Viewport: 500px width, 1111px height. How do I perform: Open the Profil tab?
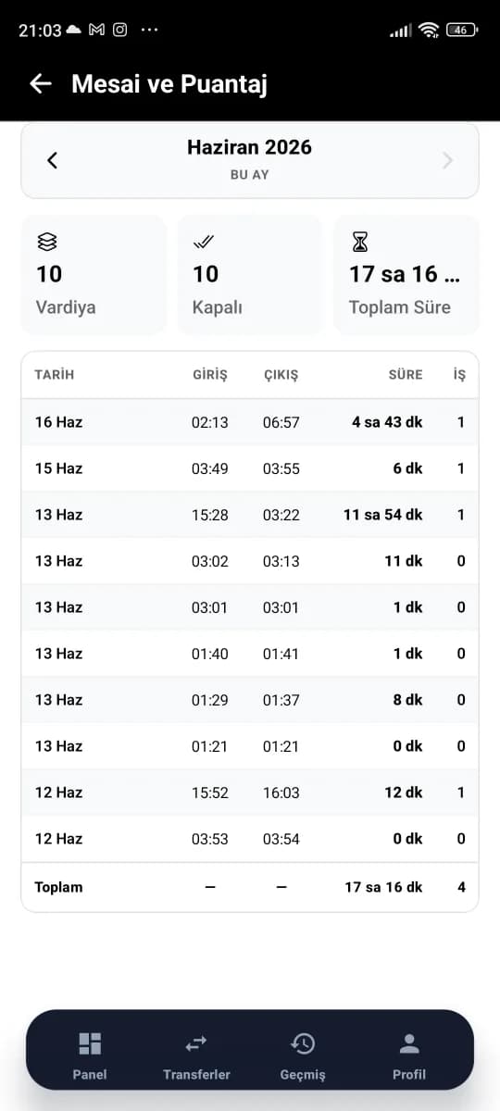[409, 1055]
